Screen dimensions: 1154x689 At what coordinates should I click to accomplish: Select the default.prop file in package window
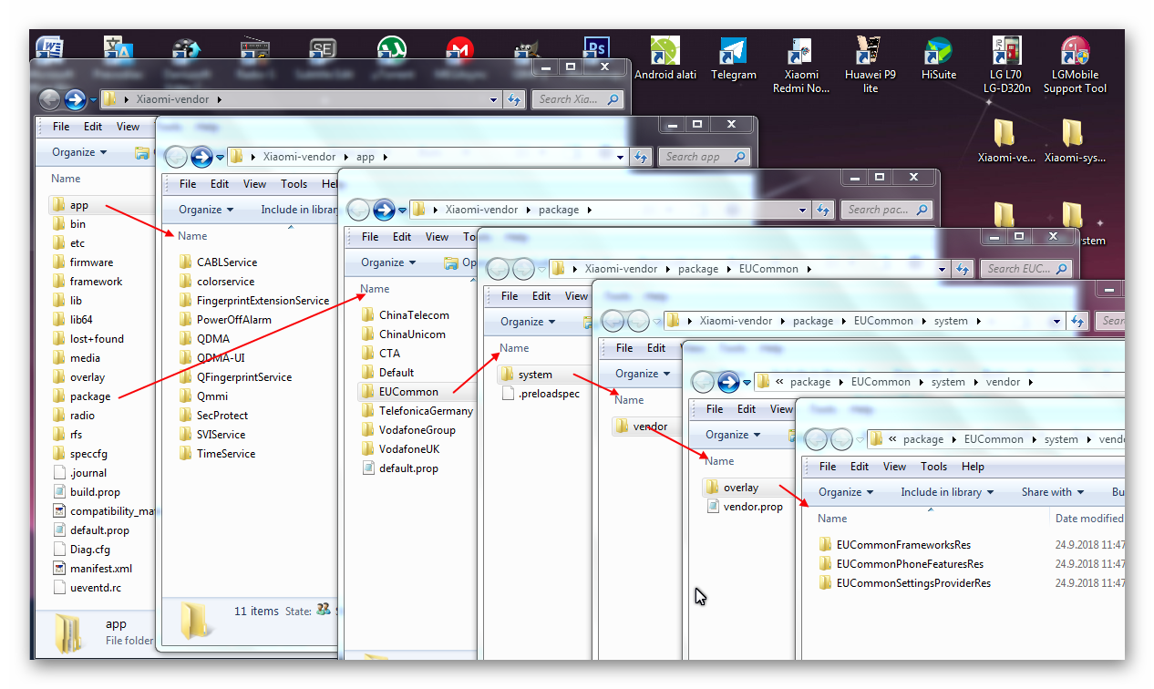coord(400,468)
